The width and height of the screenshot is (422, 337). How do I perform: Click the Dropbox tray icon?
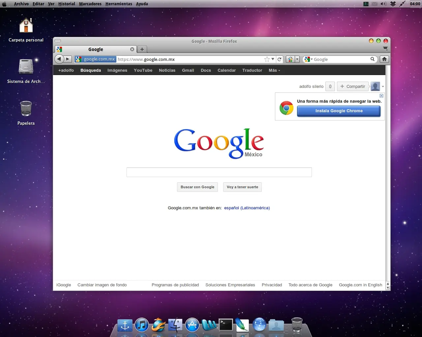coord(393,4)
